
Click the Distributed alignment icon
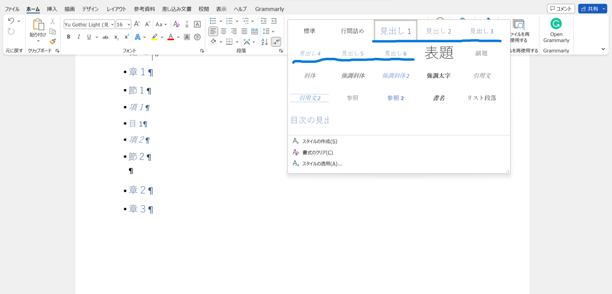255,31
